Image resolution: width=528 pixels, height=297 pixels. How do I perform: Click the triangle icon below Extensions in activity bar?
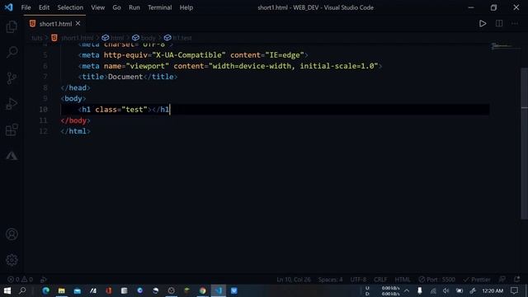point(12,156)
